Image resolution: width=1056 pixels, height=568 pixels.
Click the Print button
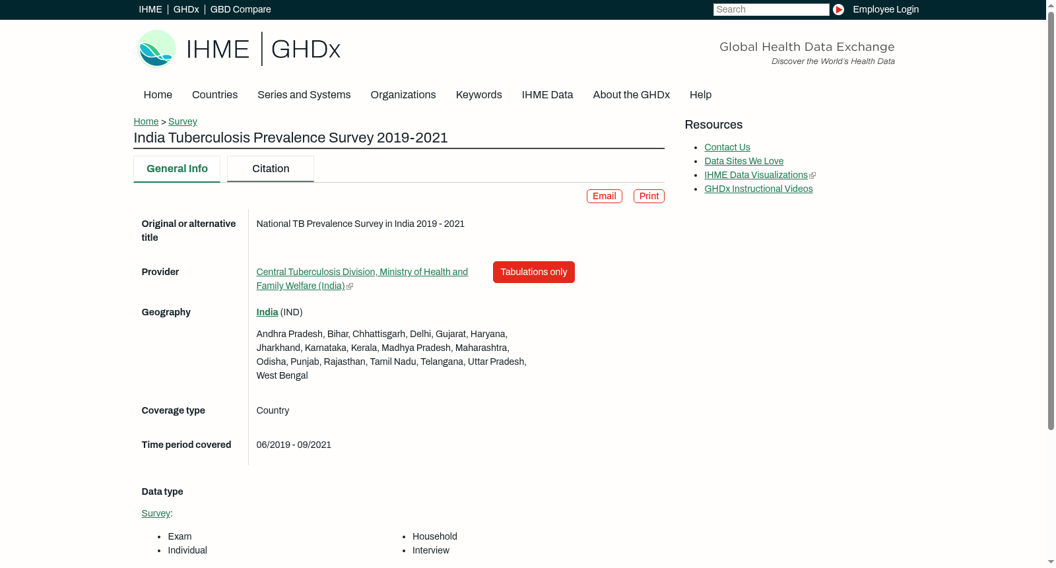(649, 196)
